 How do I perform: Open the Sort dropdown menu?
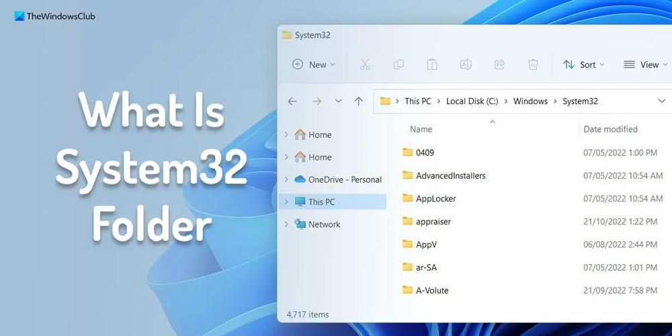pos(583,65)
